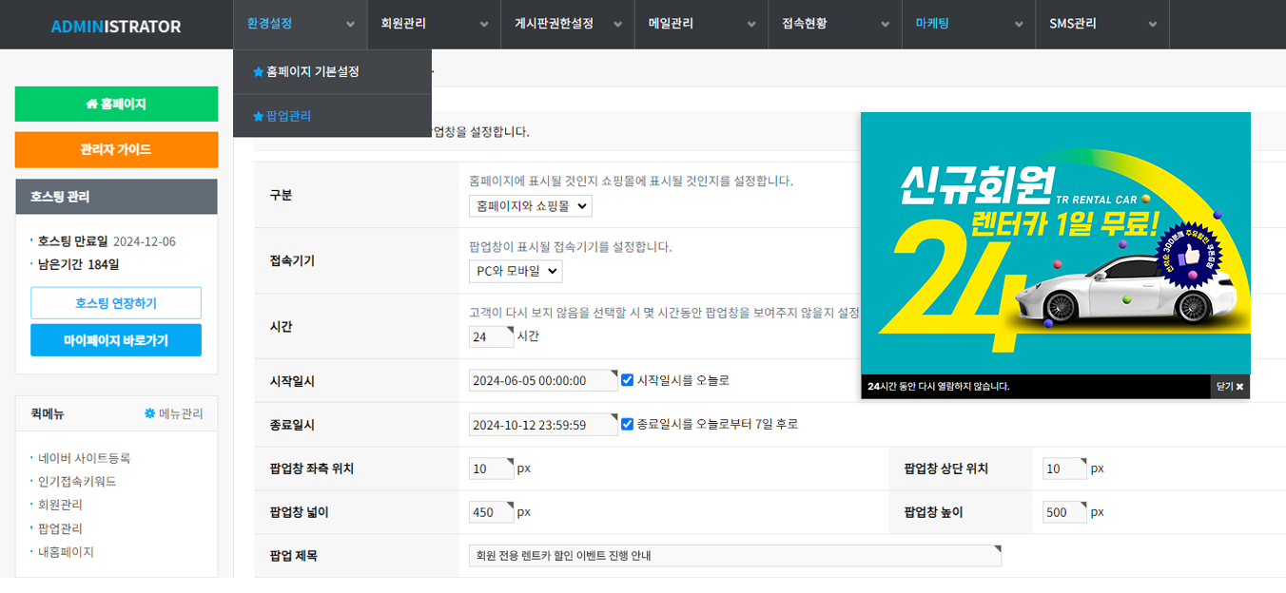Toggle 시작일시를 오늘로 checkbox

(x=627, y=380)
